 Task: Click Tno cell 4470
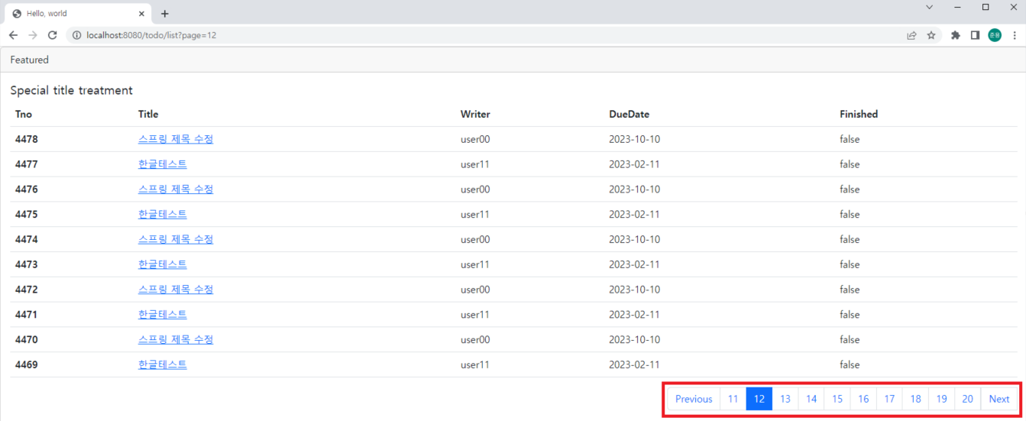26,339
